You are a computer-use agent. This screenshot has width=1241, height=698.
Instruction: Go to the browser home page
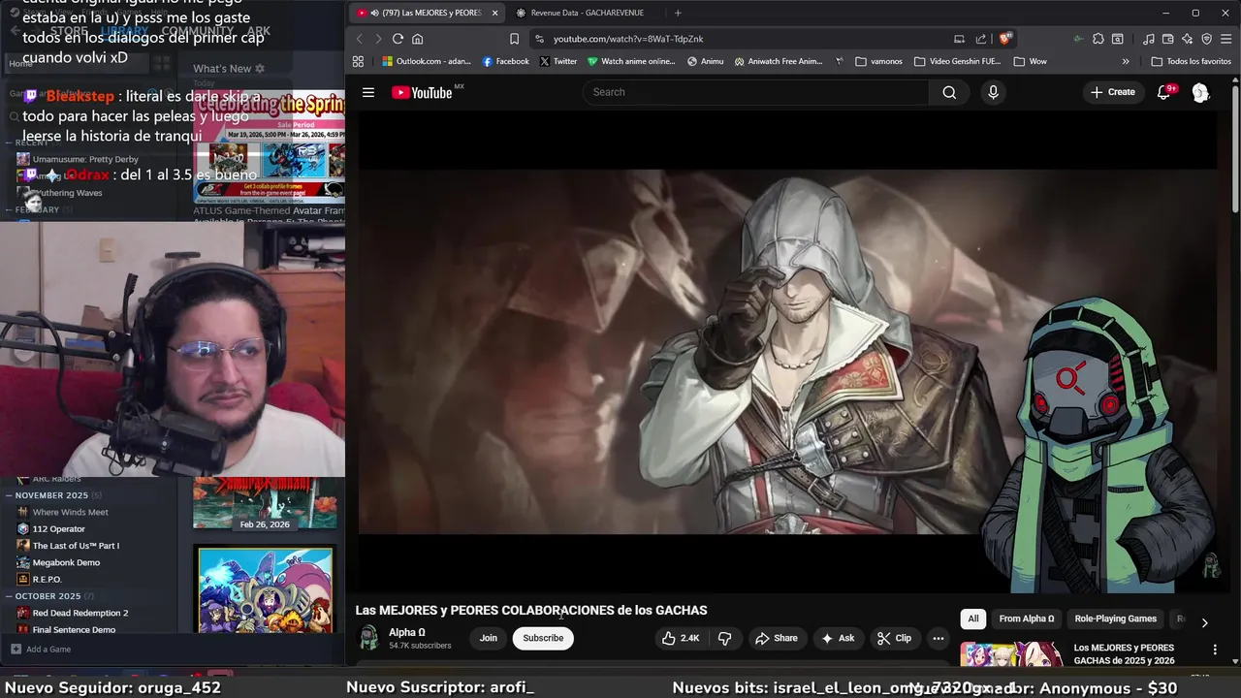click(418, 39)
